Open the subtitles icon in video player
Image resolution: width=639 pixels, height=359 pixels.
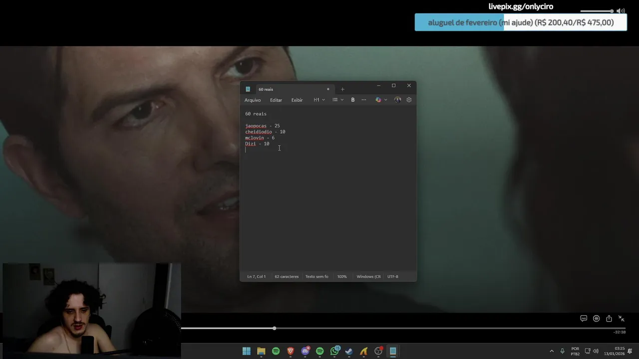click(x=584, y=319)
